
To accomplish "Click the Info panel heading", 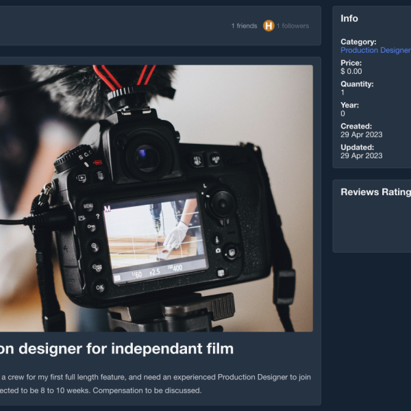I will (349, 18).
